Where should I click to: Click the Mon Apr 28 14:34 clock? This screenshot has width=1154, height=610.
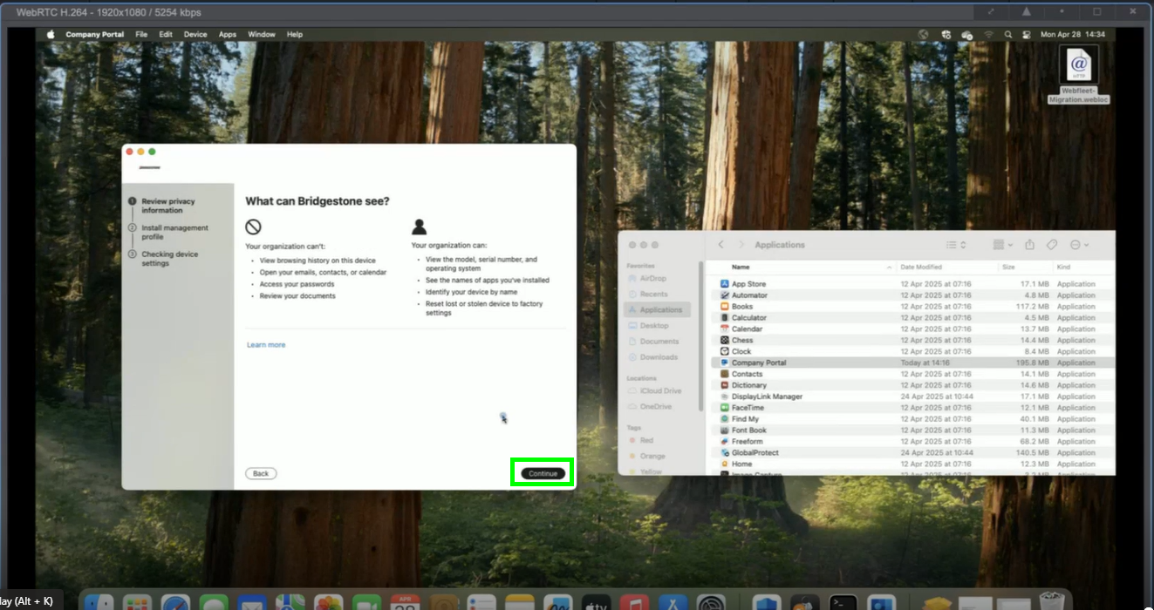pos(1073,34)
